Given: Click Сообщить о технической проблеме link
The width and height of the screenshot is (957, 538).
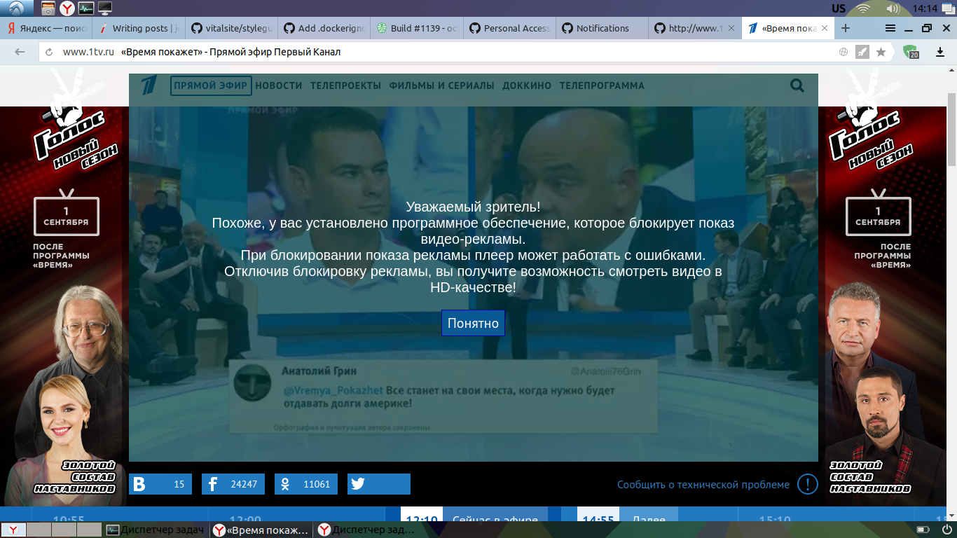Looking at the screenshot, I should point(703,485).
